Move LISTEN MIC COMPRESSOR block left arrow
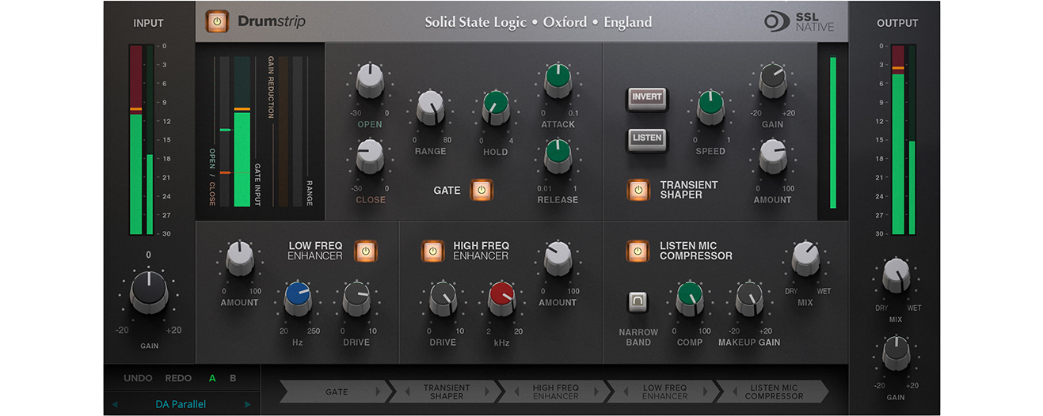Image resolution: width=1043 pixels, height=416 pixels. 733,391
